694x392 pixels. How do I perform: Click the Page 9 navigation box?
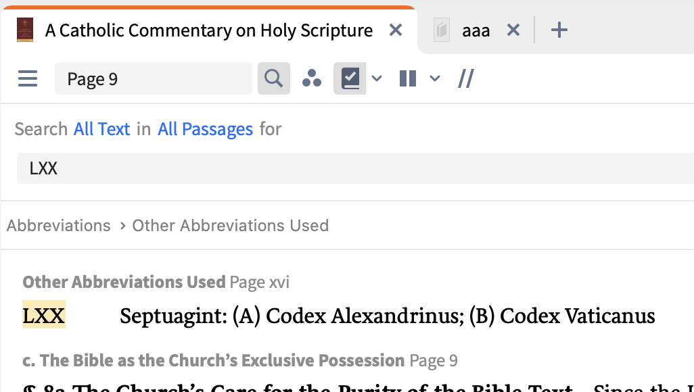(x=153, y=79)
